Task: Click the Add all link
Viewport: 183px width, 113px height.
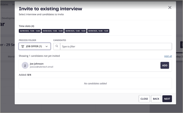Action: [x=168, y=56]
